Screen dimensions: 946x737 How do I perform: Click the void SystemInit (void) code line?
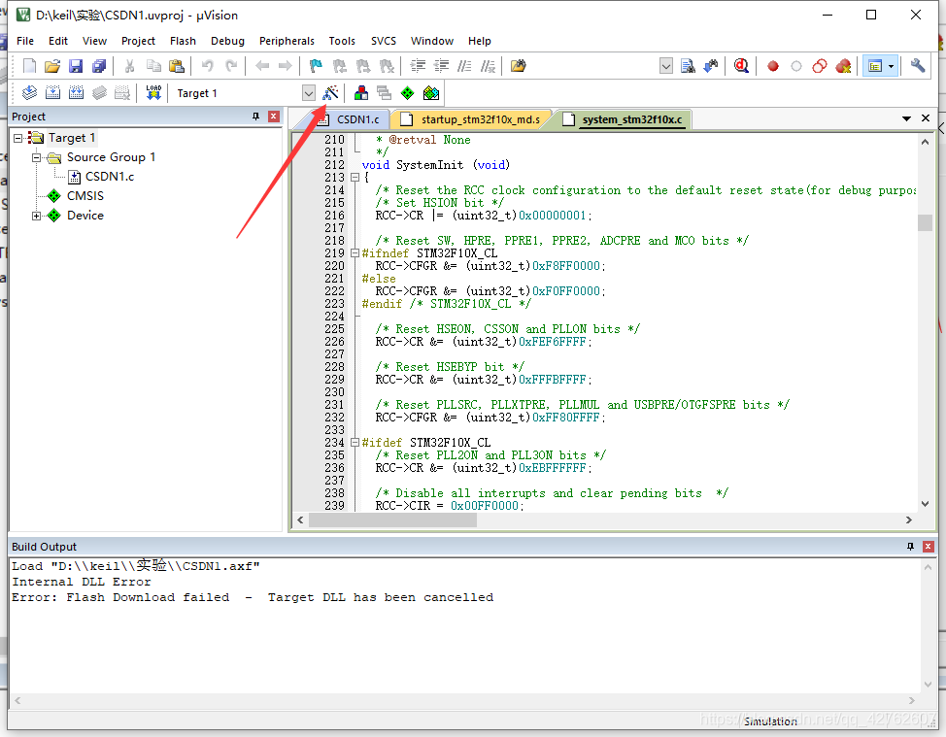(435, 165)
